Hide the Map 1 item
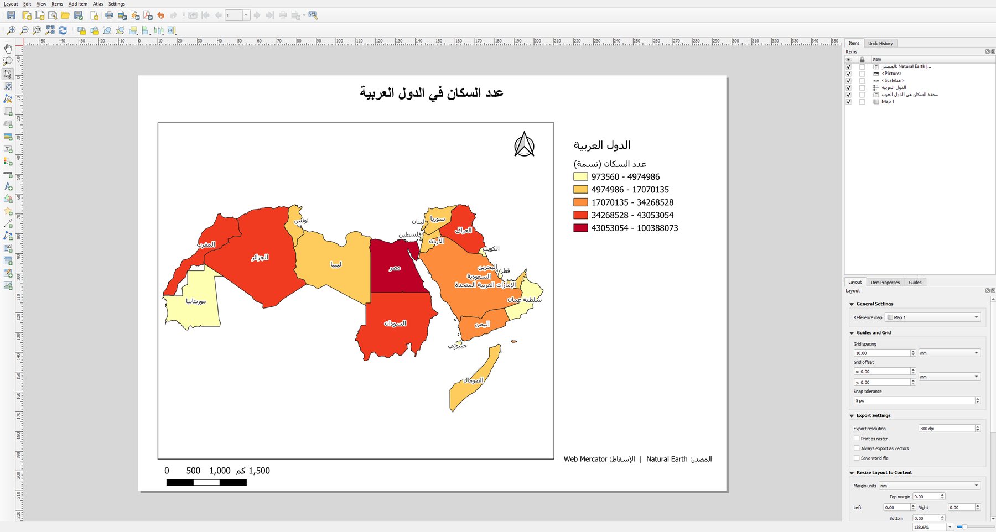 tap(848, 102)
